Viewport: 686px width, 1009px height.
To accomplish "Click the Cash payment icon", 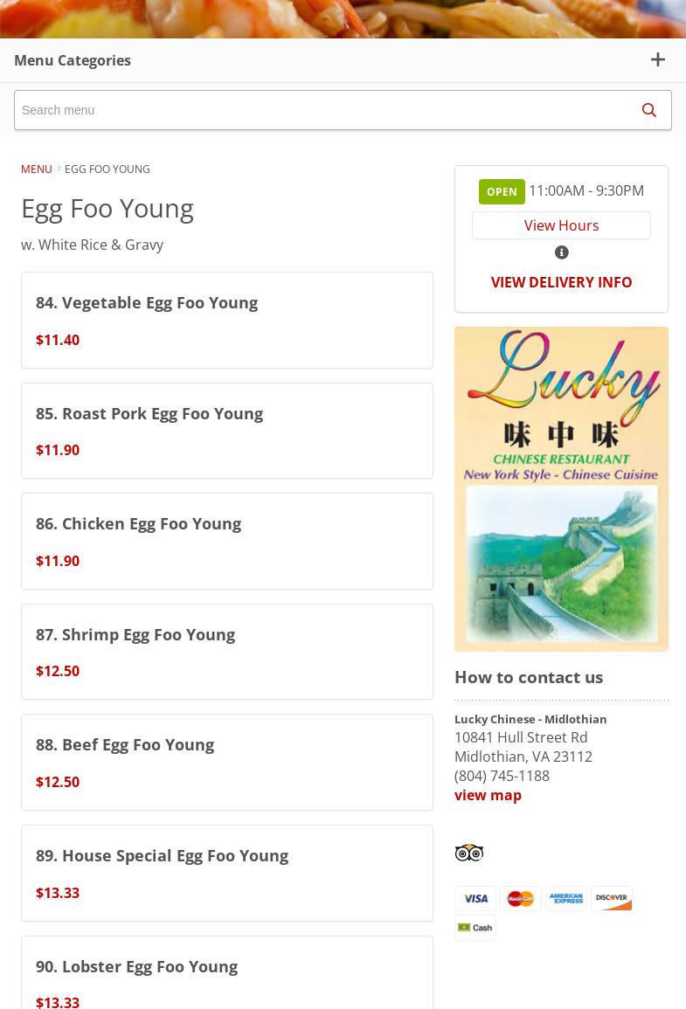I will pyautogui.click(x=475, y=927).
